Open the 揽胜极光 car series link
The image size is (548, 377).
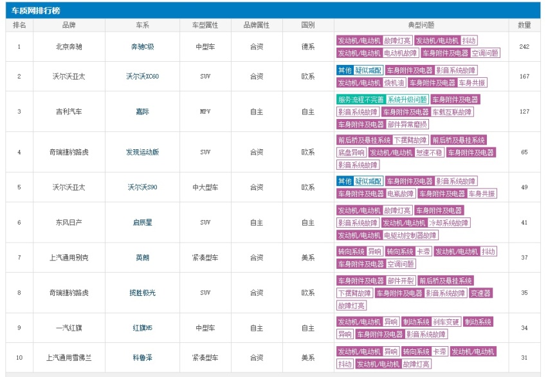(x=142, y=293)
